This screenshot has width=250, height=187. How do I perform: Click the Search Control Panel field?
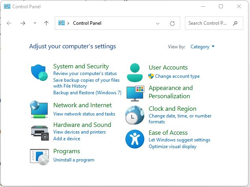coord(209,23)
